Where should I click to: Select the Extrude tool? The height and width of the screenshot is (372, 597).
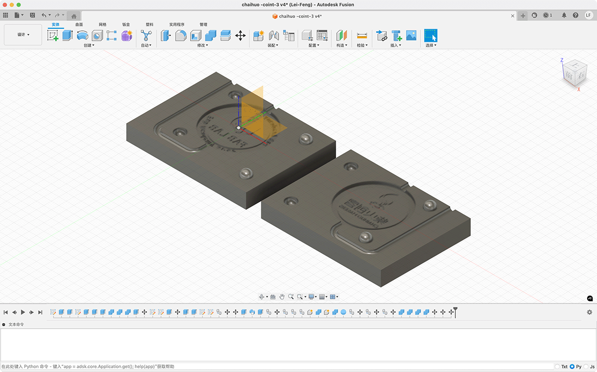[x=67, y=35]
